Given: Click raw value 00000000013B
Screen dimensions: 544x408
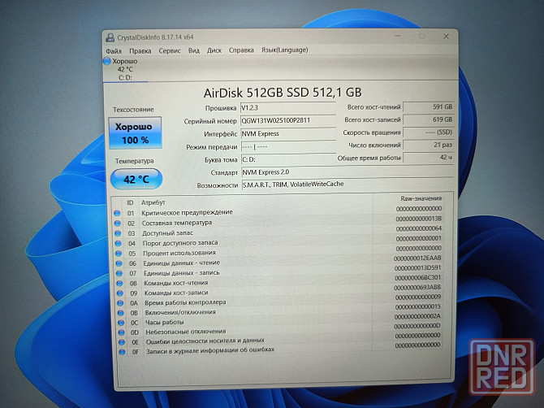Looking at the screenshot, I should point(419,219).
